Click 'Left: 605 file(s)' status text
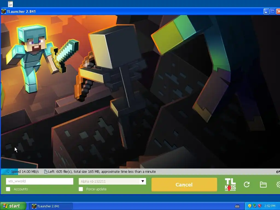Screen dimensions: 280x210 [60, 172]
